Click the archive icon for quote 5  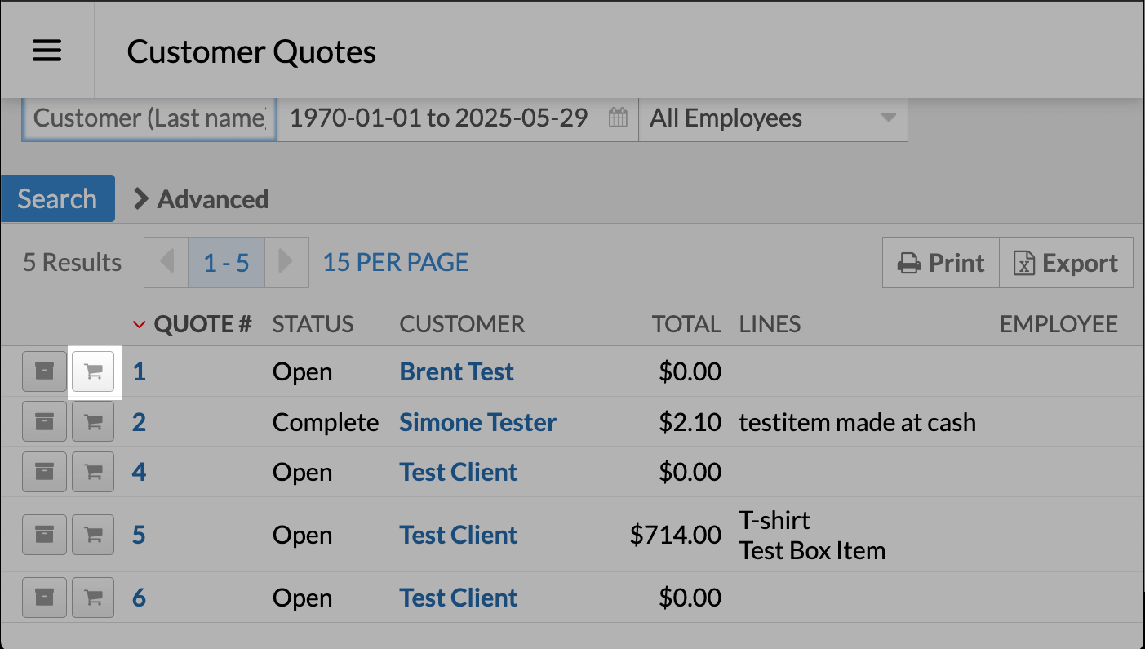pos(44,535)
